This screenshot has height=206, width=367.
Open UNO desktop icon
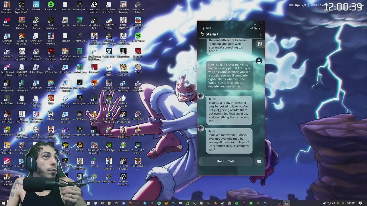click(51, 100)
